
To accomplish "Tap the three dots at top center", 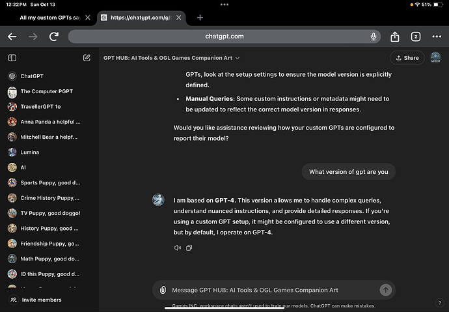I will click(224, 5).
